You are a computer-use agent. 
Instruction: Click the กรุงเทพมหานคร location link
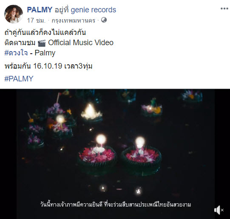74,20
